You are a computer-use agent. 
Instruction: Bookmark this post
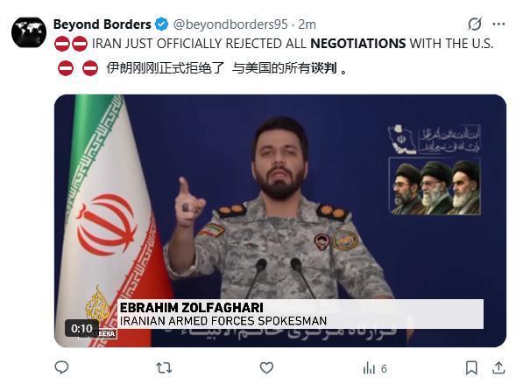471,367
